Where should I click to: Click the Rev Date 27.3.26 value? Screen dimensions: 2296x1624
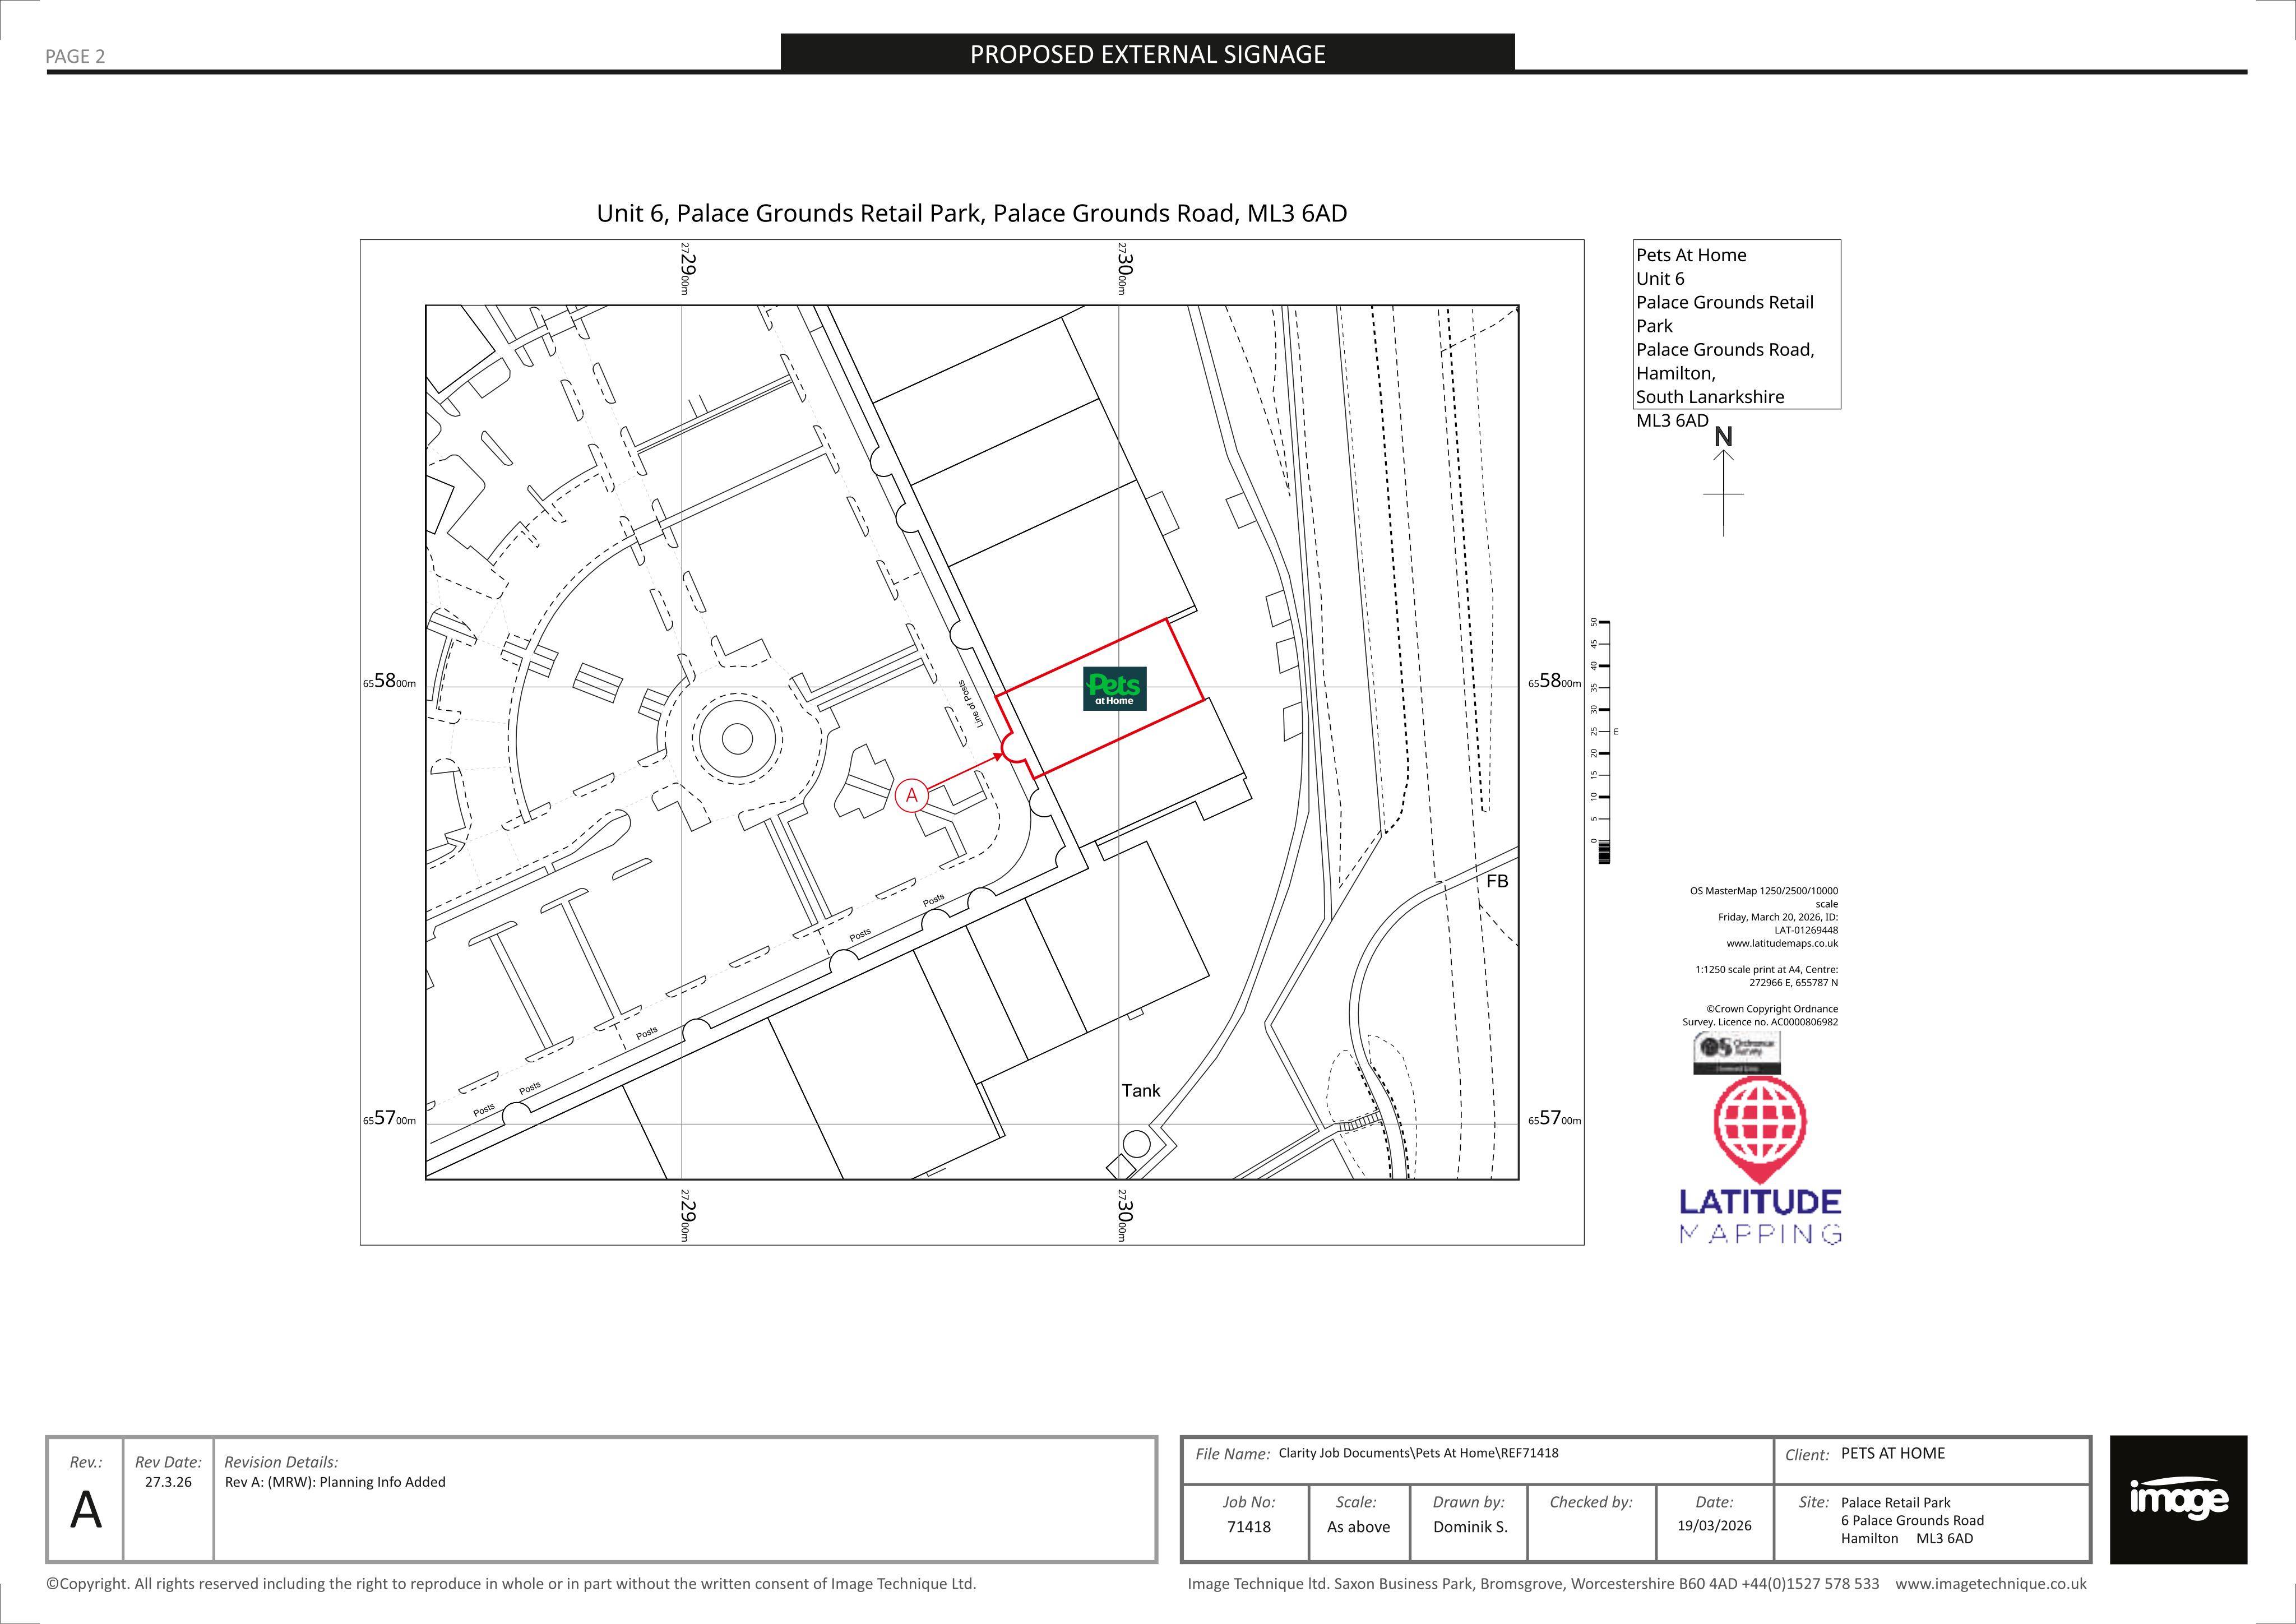click(168, 1482)
